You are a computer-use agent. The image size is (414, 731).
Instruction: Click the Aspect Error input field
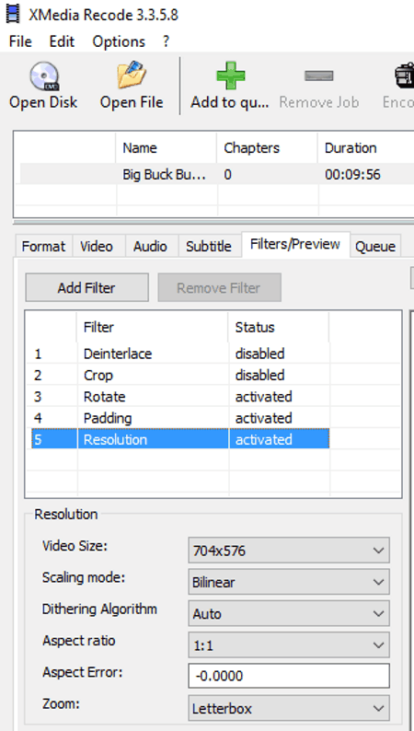(289, 676)
